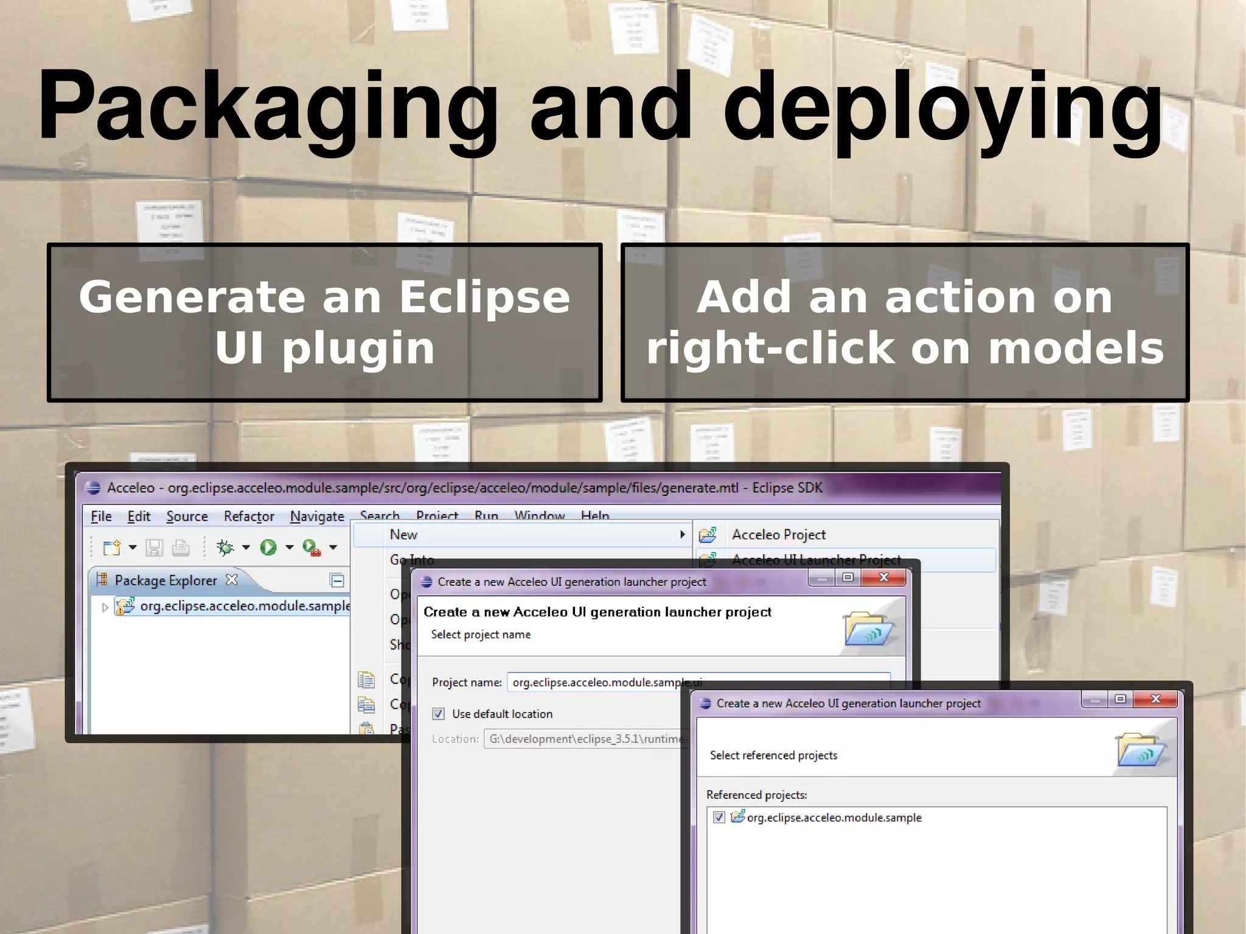Maximize the project name dialog
The image size is (1246, 934).
pos(847,577)
